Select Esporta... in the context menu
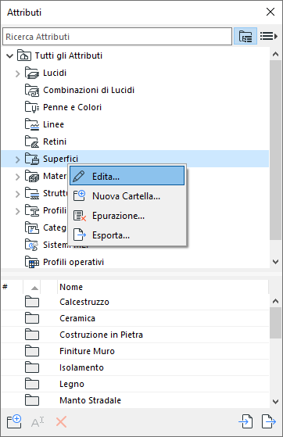 point(127,235)
